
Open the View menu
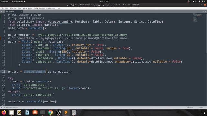coord(25,8)
